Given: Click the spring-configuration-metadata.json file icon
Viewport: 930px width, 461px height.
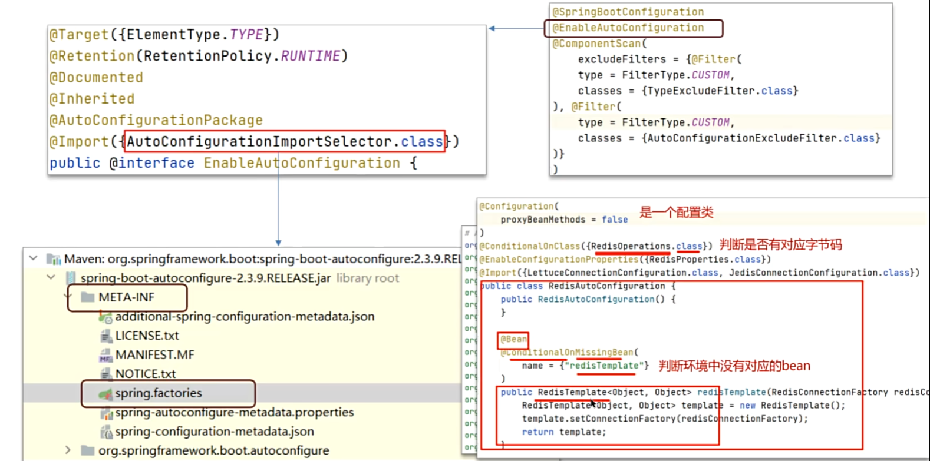Looking at the screenshot, I should (x=106, y=432).
